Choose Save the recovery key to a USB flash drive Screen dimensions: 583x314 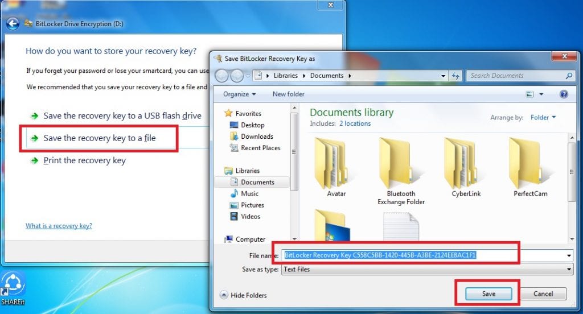point(122,116)
